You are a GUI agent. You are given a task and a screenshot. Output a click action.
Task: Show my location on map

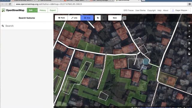pyautogui.click(x=189, y=37)
